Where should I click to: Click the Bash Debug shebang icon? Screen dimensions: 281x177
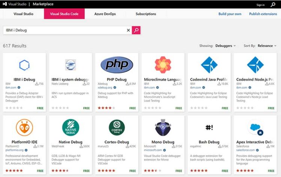coord(209,128)
